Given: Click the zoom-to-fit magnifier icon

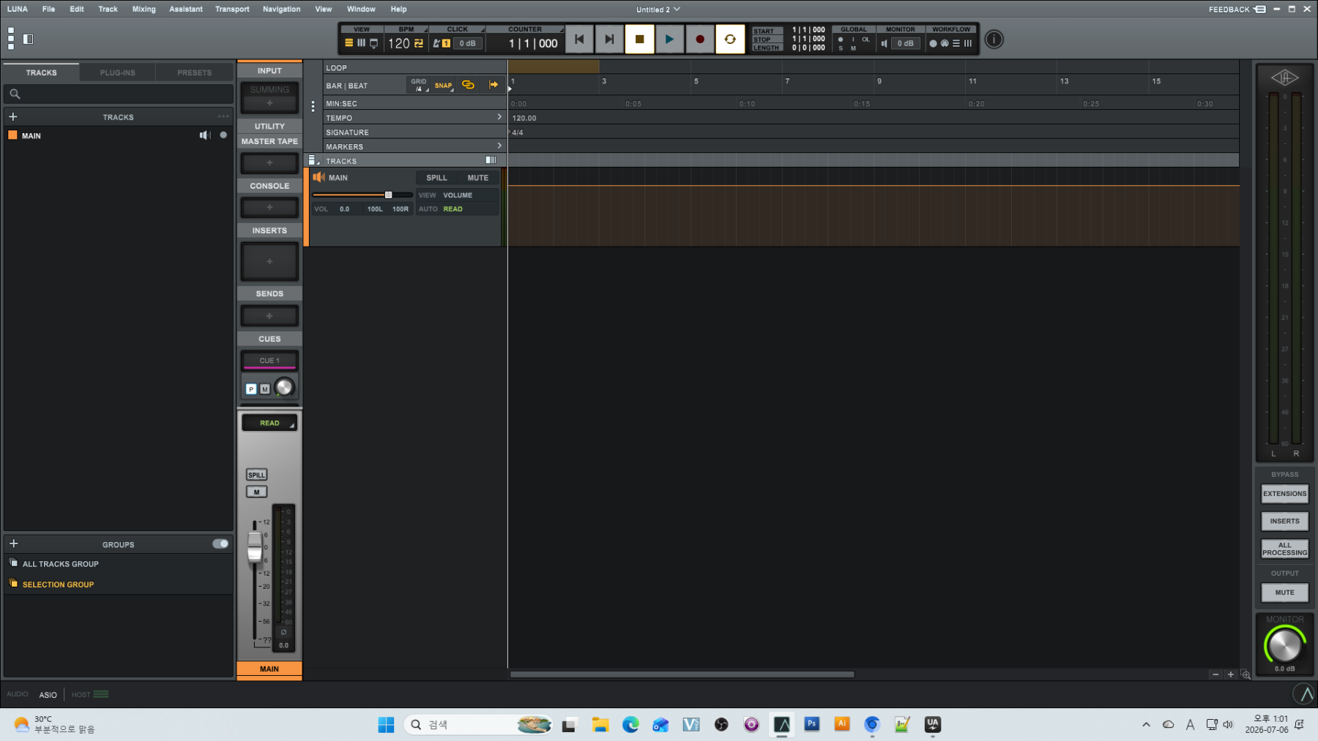Looking at the screenshot, I should coord(1246,674).
